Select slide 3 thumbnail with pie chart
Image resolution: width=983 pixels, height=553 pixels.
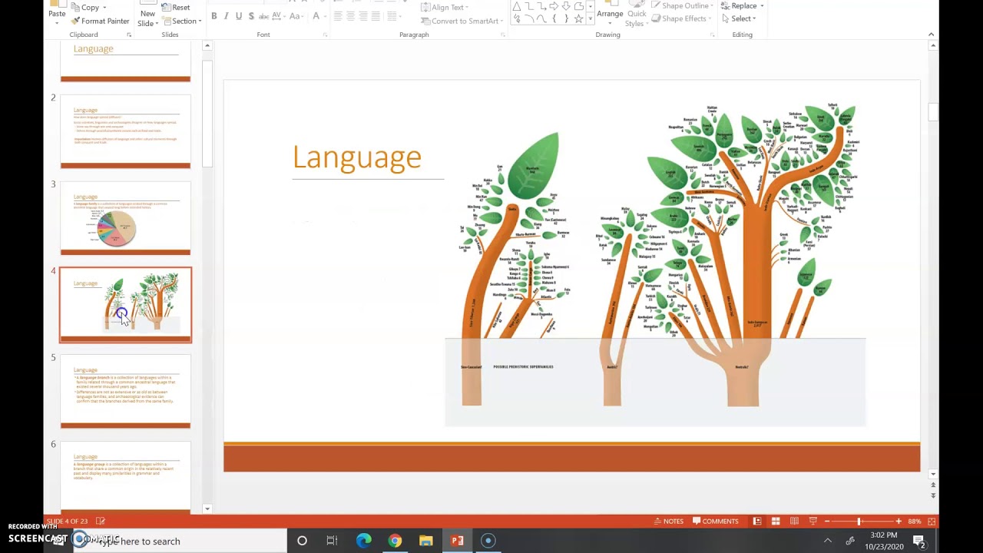point(126,219)
